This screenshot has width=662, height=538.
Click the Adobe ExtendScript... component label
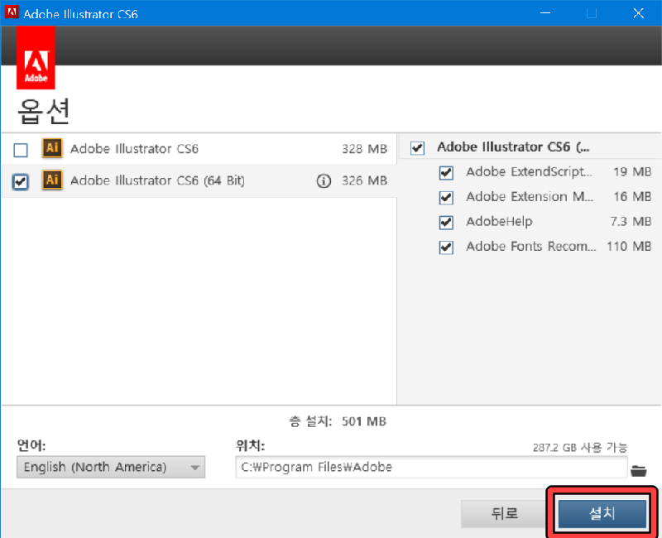pyautogui.click(x=529, y=172)
